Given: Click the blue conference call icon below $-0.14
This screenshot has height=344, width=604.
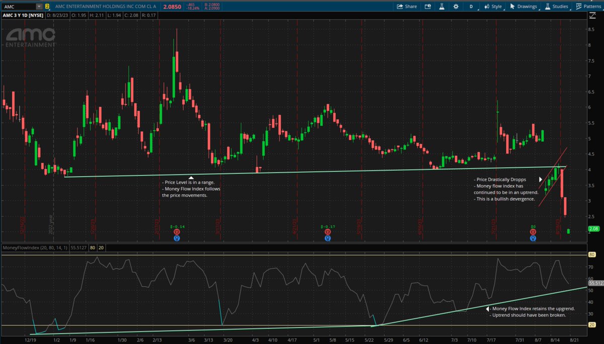Looking at the screenshot, I should coord(177,238).
